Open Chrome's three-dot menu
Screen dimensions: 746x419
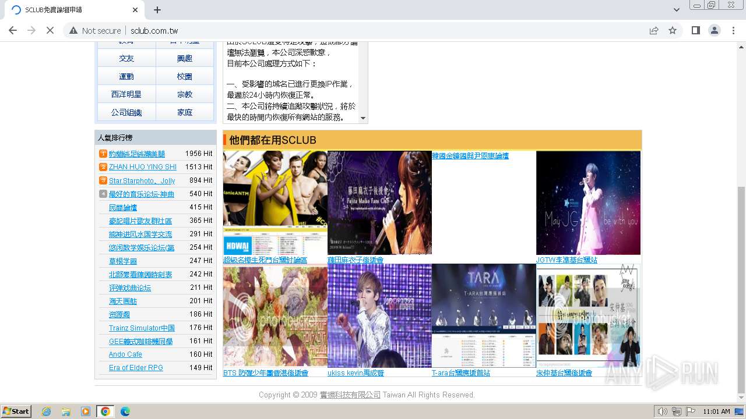tap(733, 31)
